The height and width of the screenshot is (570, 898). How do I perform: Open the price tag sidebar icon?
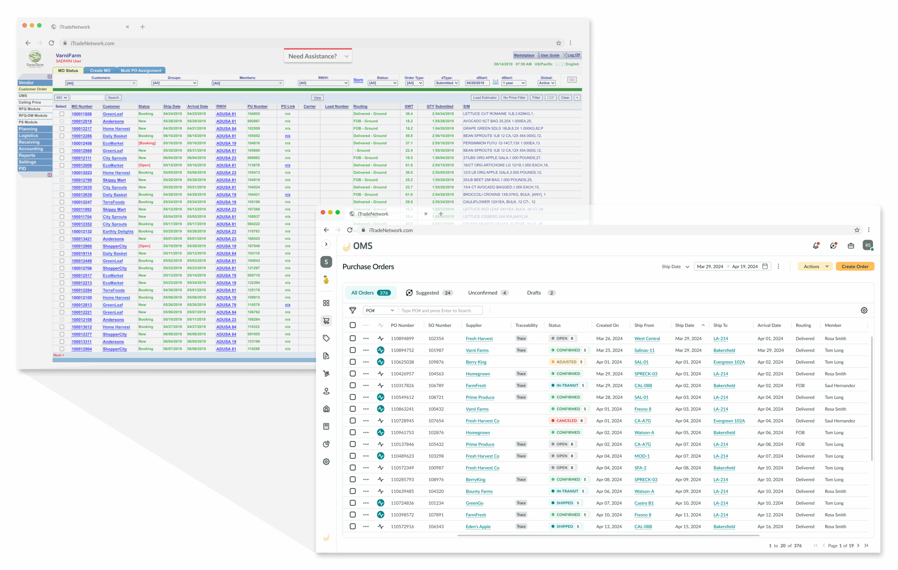click(x=326, y=338)
